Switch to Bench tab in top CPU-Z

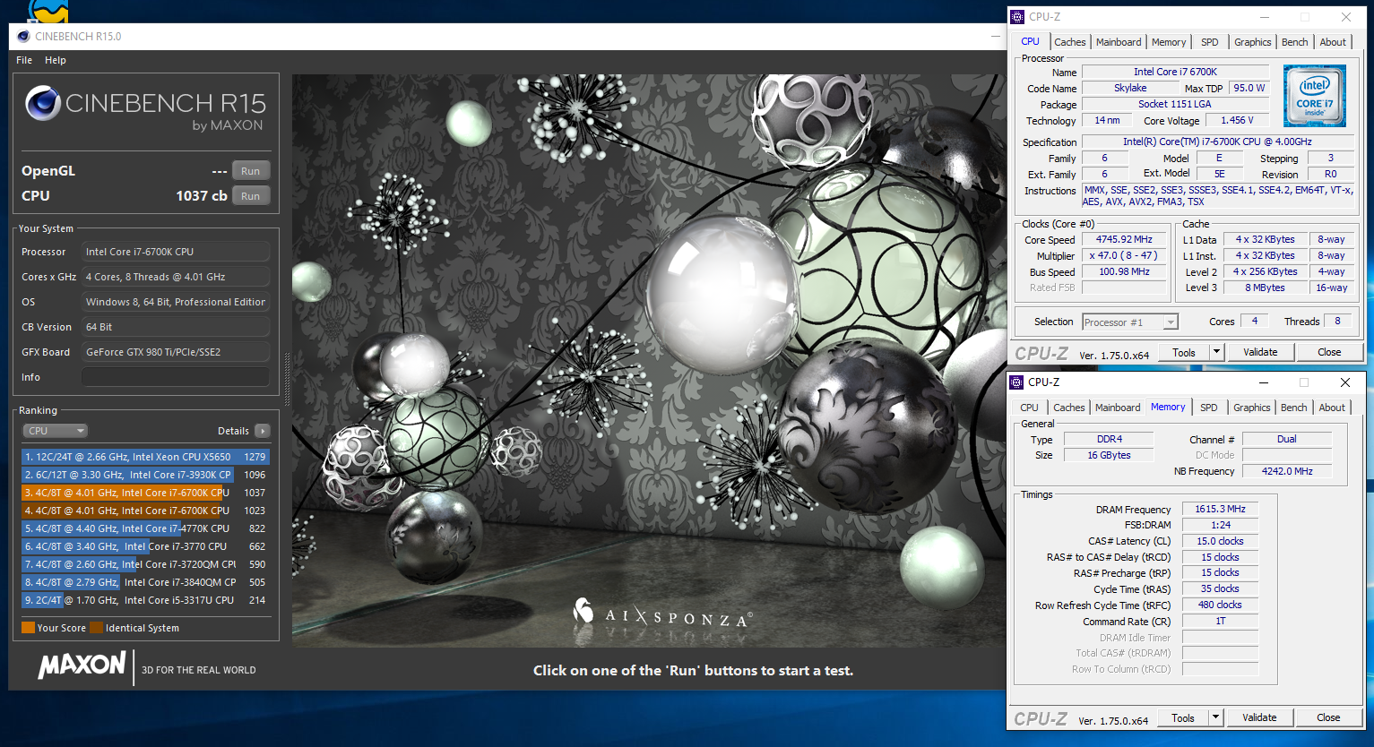1294,42
